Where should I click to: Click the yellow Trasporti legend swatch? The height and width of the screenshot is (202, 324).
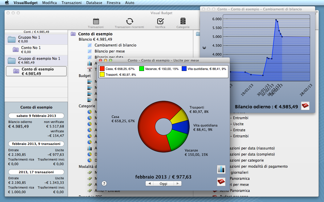click(x=102, y=74)
